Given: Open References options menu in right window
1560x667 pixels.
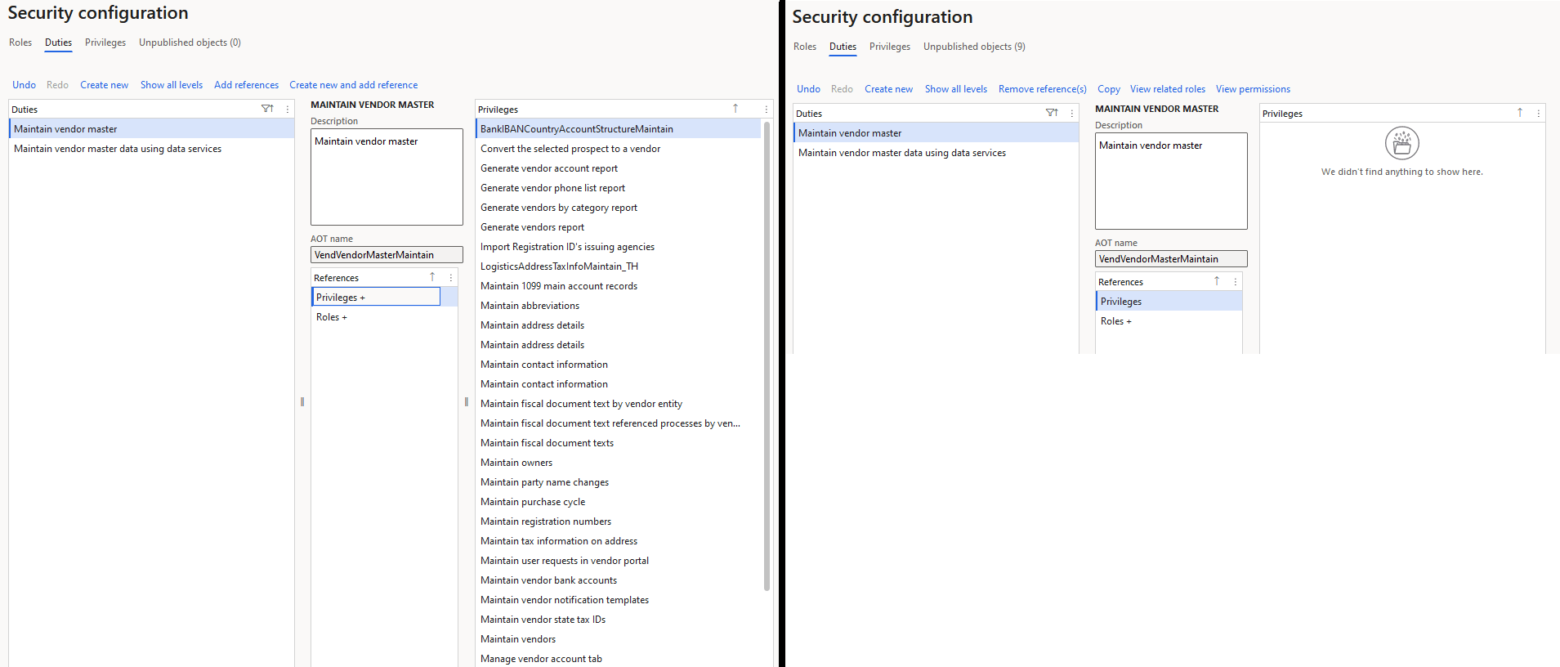Looking at the screenshot, I should coord(1236,282).
